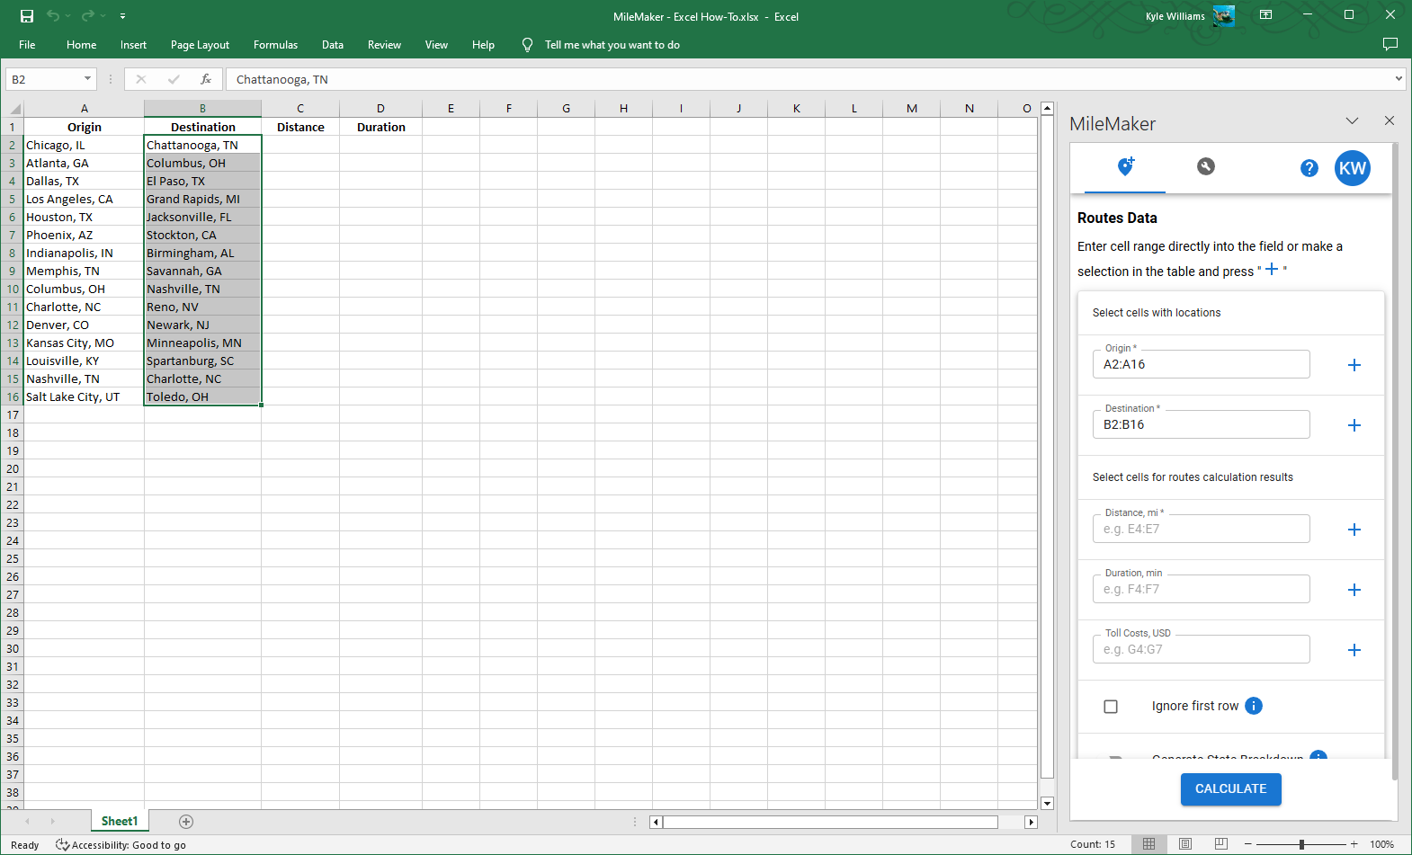Open the Name Box dropdown arrow
Image resolution: width=1412 pixels, height=855 pixels.
pos(87,79)
